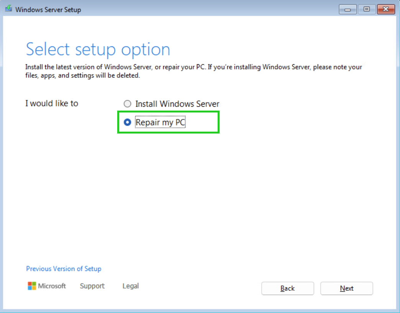The height and width of the screenshot is (313, 400).
Task: Confirm setup option with Next
Action: (346, 288)
